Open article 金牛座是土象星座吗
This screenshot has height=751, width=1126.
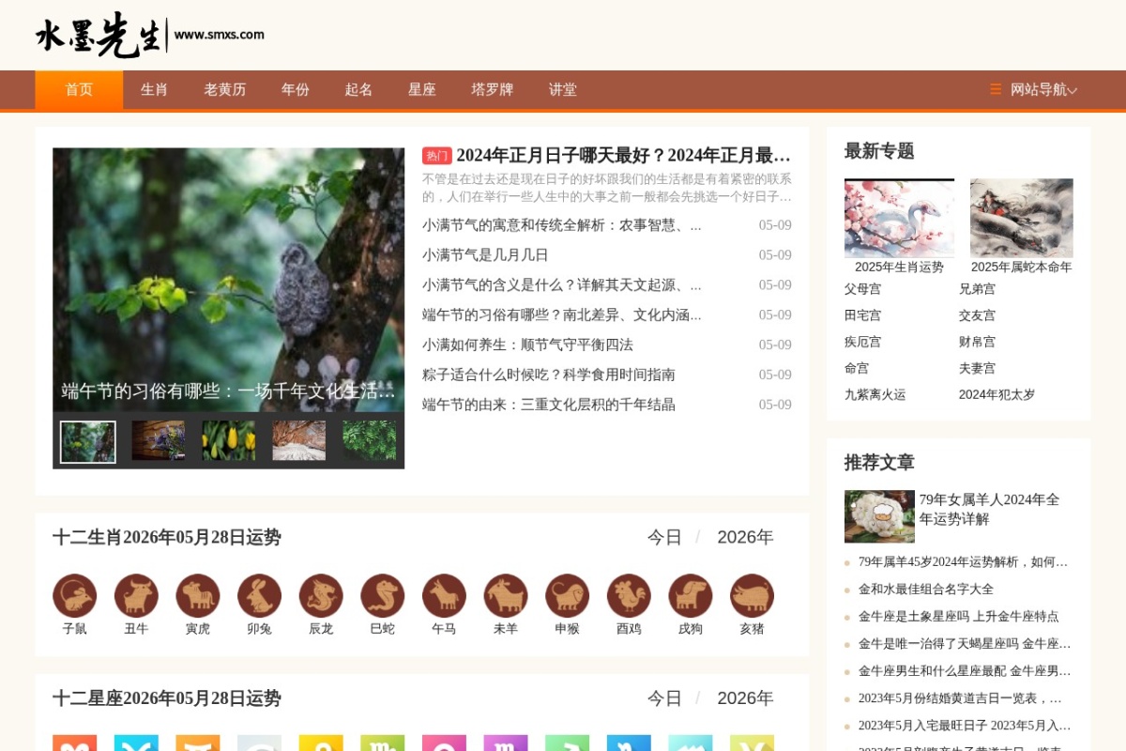point(959,617)
